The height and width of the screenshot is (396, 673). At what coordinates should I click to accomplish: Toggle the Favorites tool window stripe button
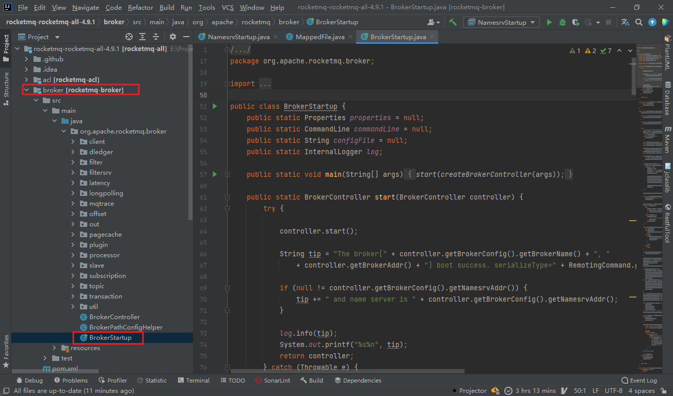[x=6, y=352]
